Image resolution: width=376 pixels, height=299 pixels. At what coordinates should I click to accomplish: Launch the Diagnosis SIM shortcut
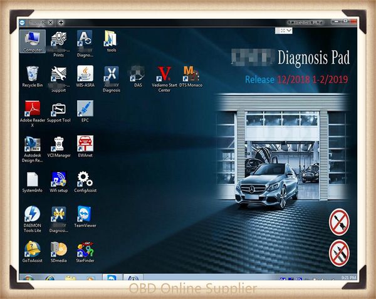coord(58,219)
